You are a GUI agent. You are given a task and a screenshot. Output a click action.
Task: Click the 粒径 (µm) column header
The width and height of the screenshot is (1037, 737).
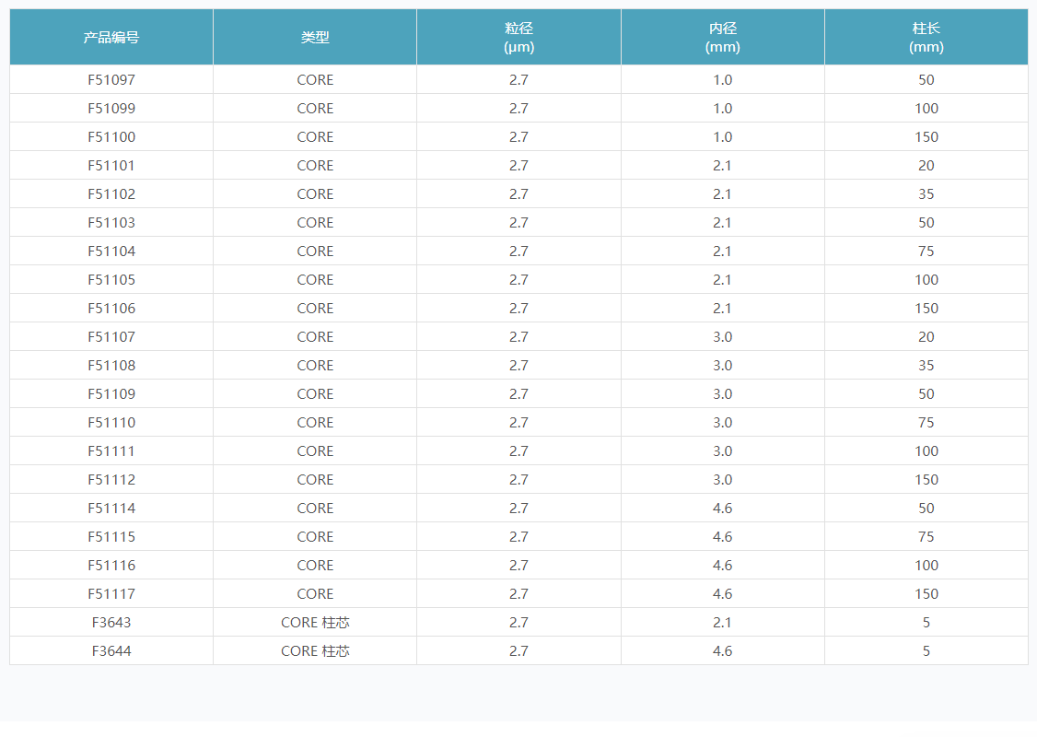[518, 37]
